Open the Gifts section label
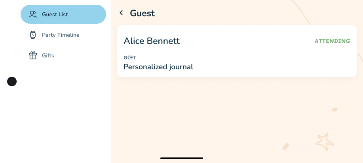Image resolution: width=363 pixels, height=163 pixels. [48, 55]
